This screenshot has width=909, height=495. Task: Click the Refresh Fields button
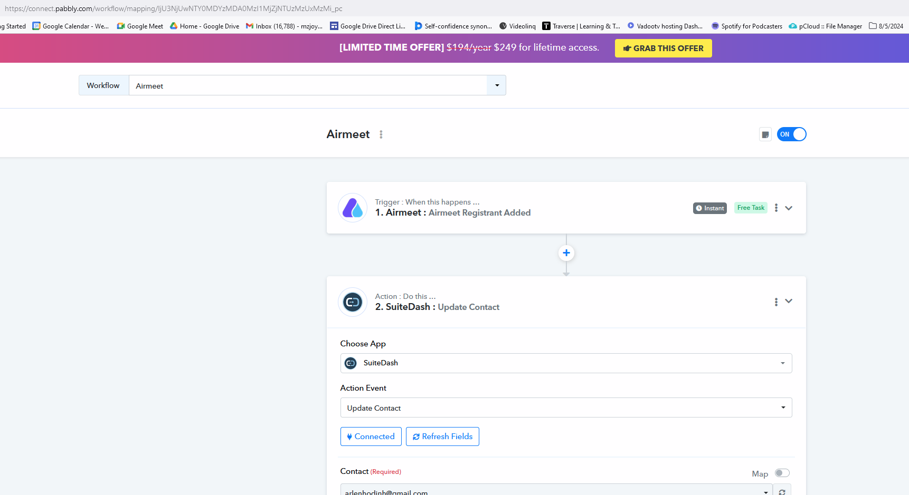pos(442,436)
